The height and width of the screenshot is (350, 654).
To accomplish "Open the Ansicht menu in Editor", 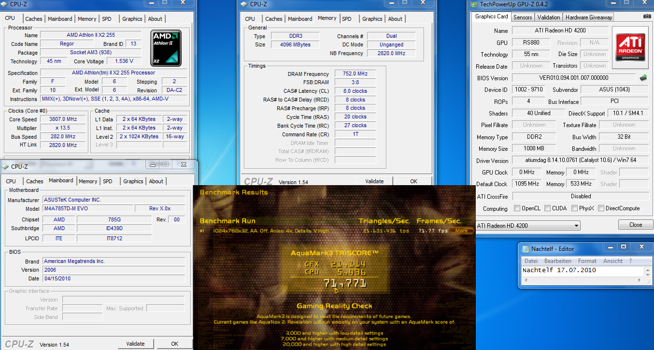I will pos(613,261).
